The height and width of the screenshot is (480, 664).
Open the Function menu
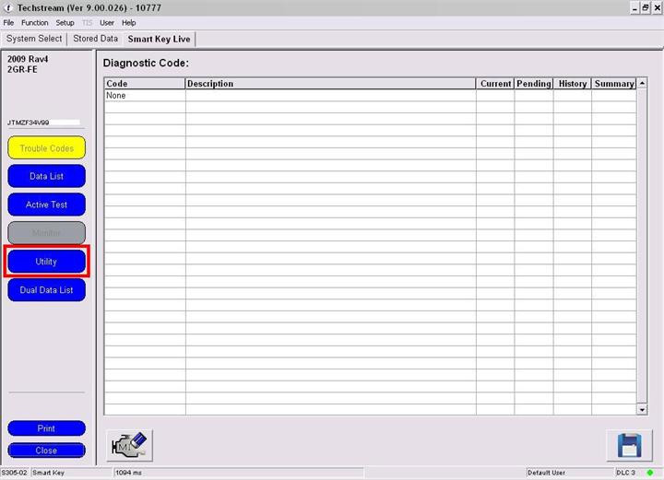(x=35, y=23)
